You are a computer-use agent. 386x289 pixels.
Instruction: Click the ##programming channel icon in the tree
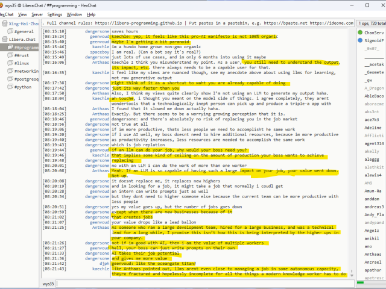pos(11,47)
